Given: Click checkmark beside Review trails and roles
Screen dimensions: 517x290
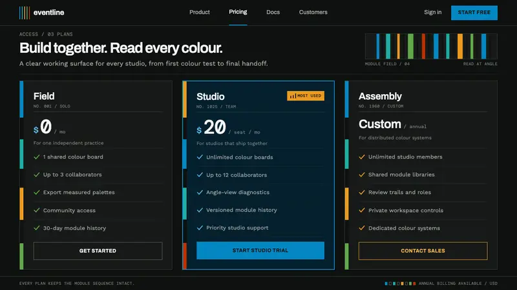Looking at the screenshot, I should (x=362, y=192).
